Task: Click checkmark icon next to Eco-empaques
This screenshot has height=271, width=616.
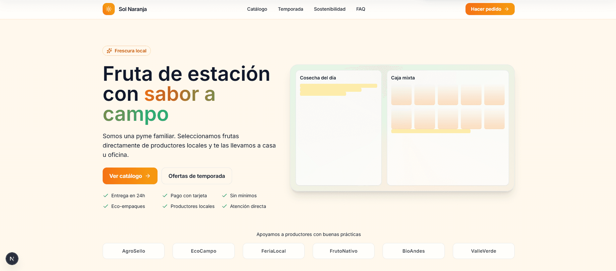Action: 106,206
